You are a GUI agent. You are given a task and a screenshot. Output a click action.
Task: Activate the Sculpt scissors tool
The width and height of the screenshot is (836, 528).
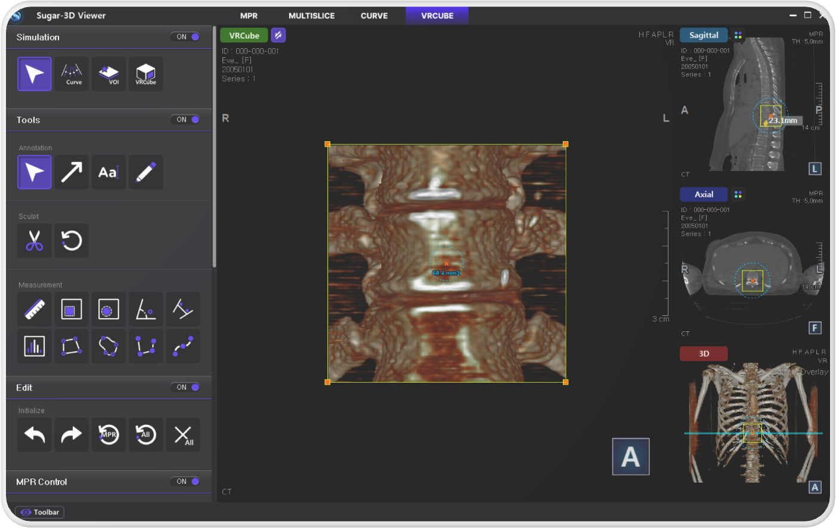(x=35, y=241)
